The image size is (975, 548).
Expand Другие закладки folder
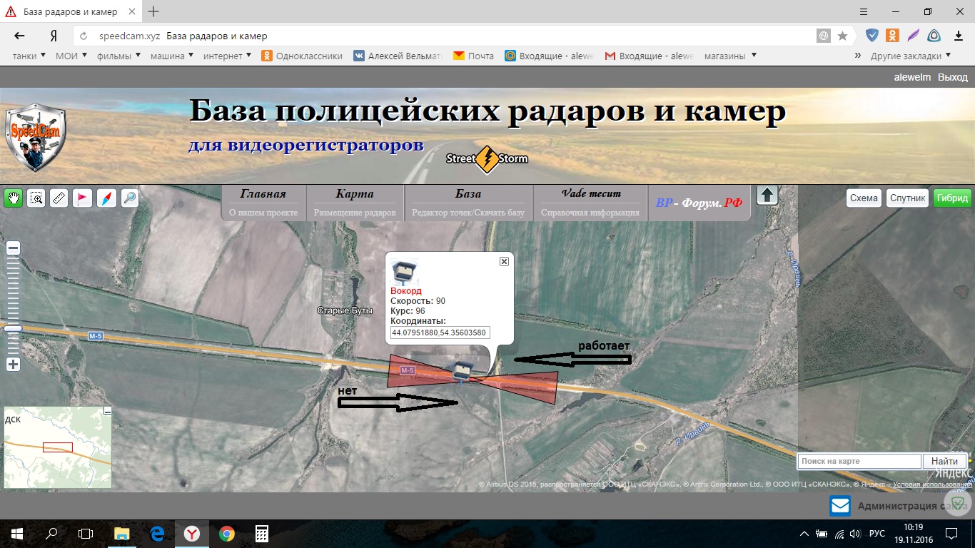tap(910, 56)
